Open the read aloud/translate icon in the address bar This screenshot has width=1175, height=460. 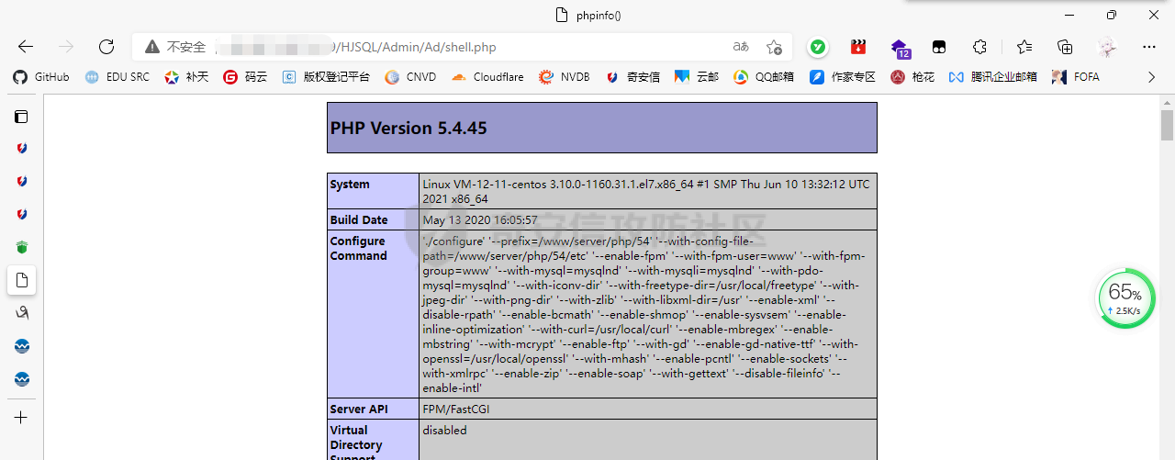[741, 47]
